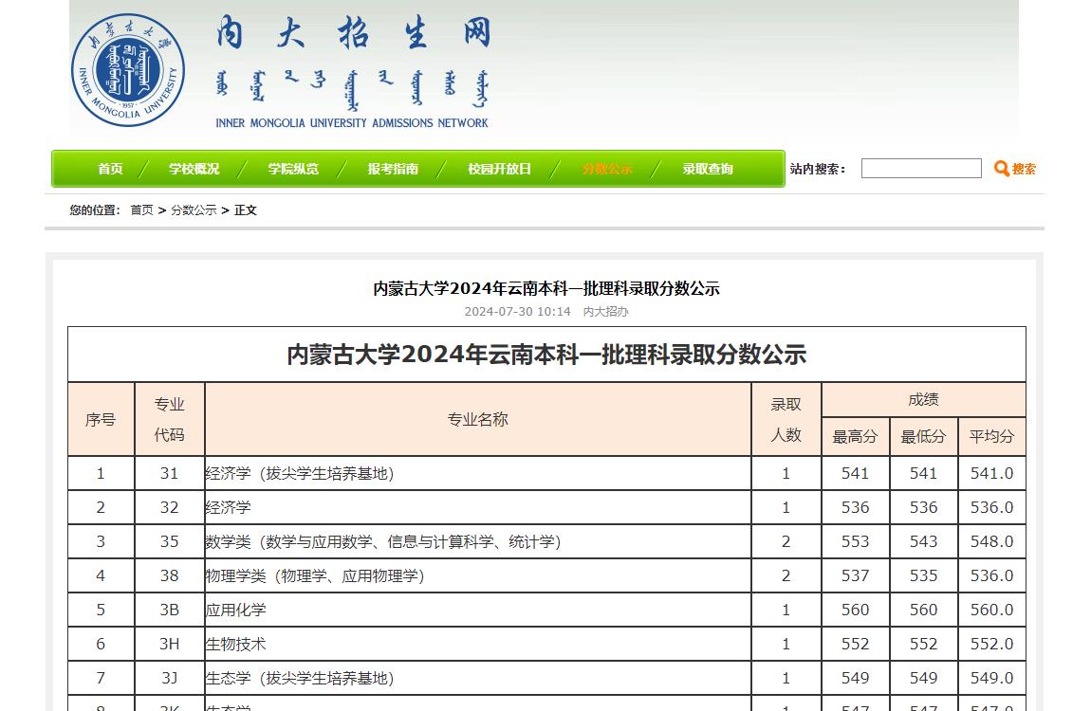Click the 平均分 column header
Viewport: 1091px width, 711px height.
tap(991, 436)
